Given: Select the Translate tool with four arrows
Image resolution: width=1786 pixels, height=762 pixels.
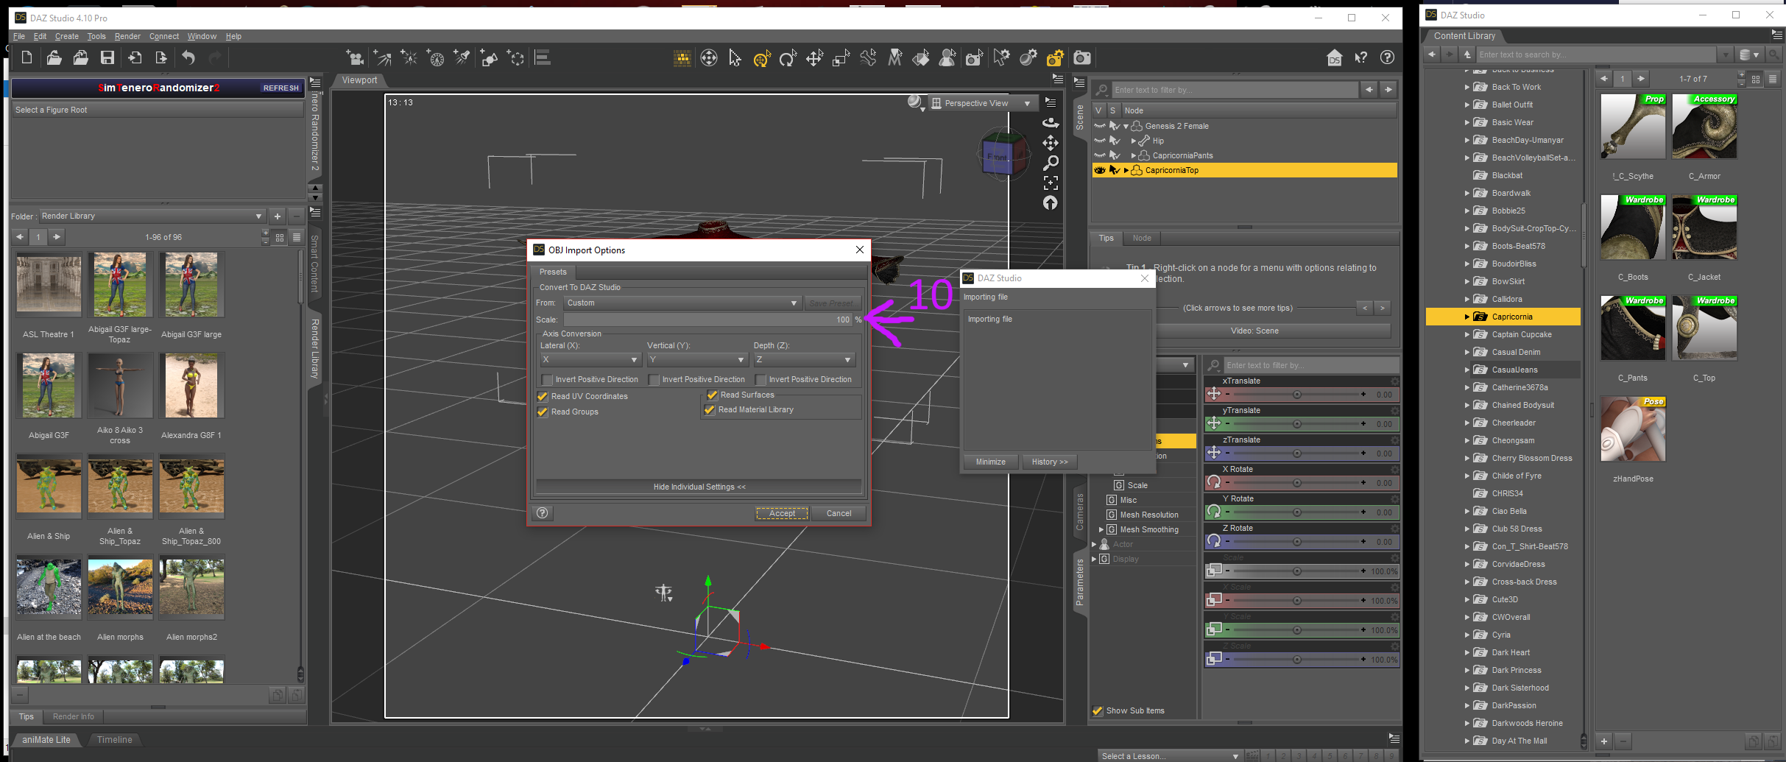Looking at the screenshot, I should 814,57.
